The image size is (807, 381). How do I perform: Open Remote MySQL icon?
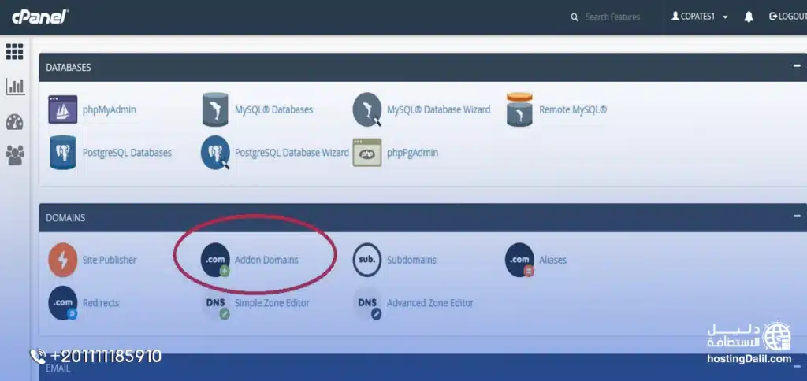(x=519, y=109)
